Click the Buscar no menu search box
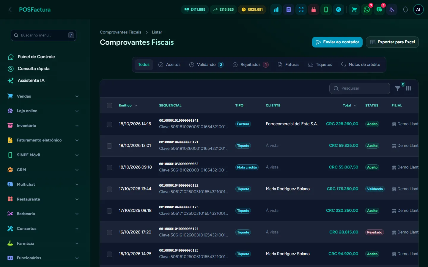Image resolution: width=428 pixels, height=267 pixels. (x=43, y=35)
